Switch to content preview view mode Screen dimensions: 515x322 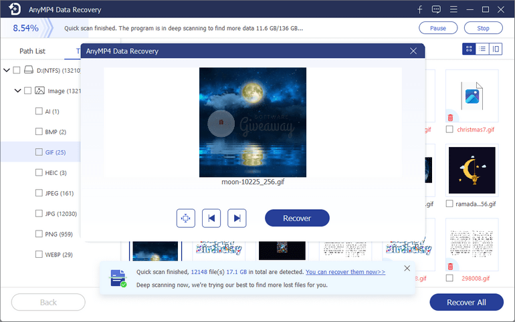[496, 49]
